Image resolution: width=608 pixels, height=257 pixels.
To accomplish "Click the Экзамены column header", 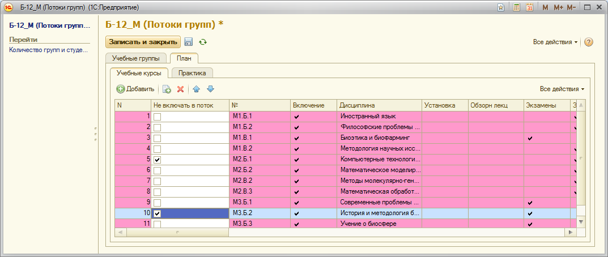I will 546,105.
